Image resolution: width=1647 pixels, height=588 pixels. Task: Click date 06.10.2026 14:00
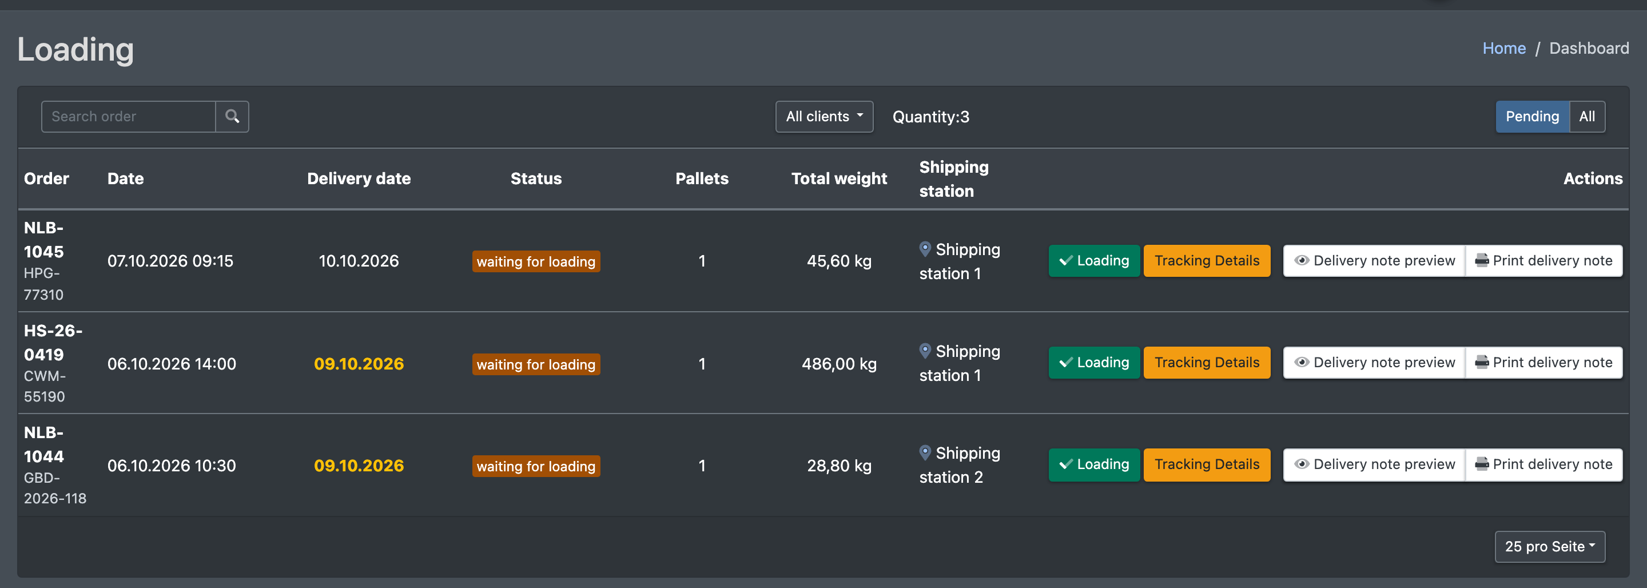coord(172,363)
